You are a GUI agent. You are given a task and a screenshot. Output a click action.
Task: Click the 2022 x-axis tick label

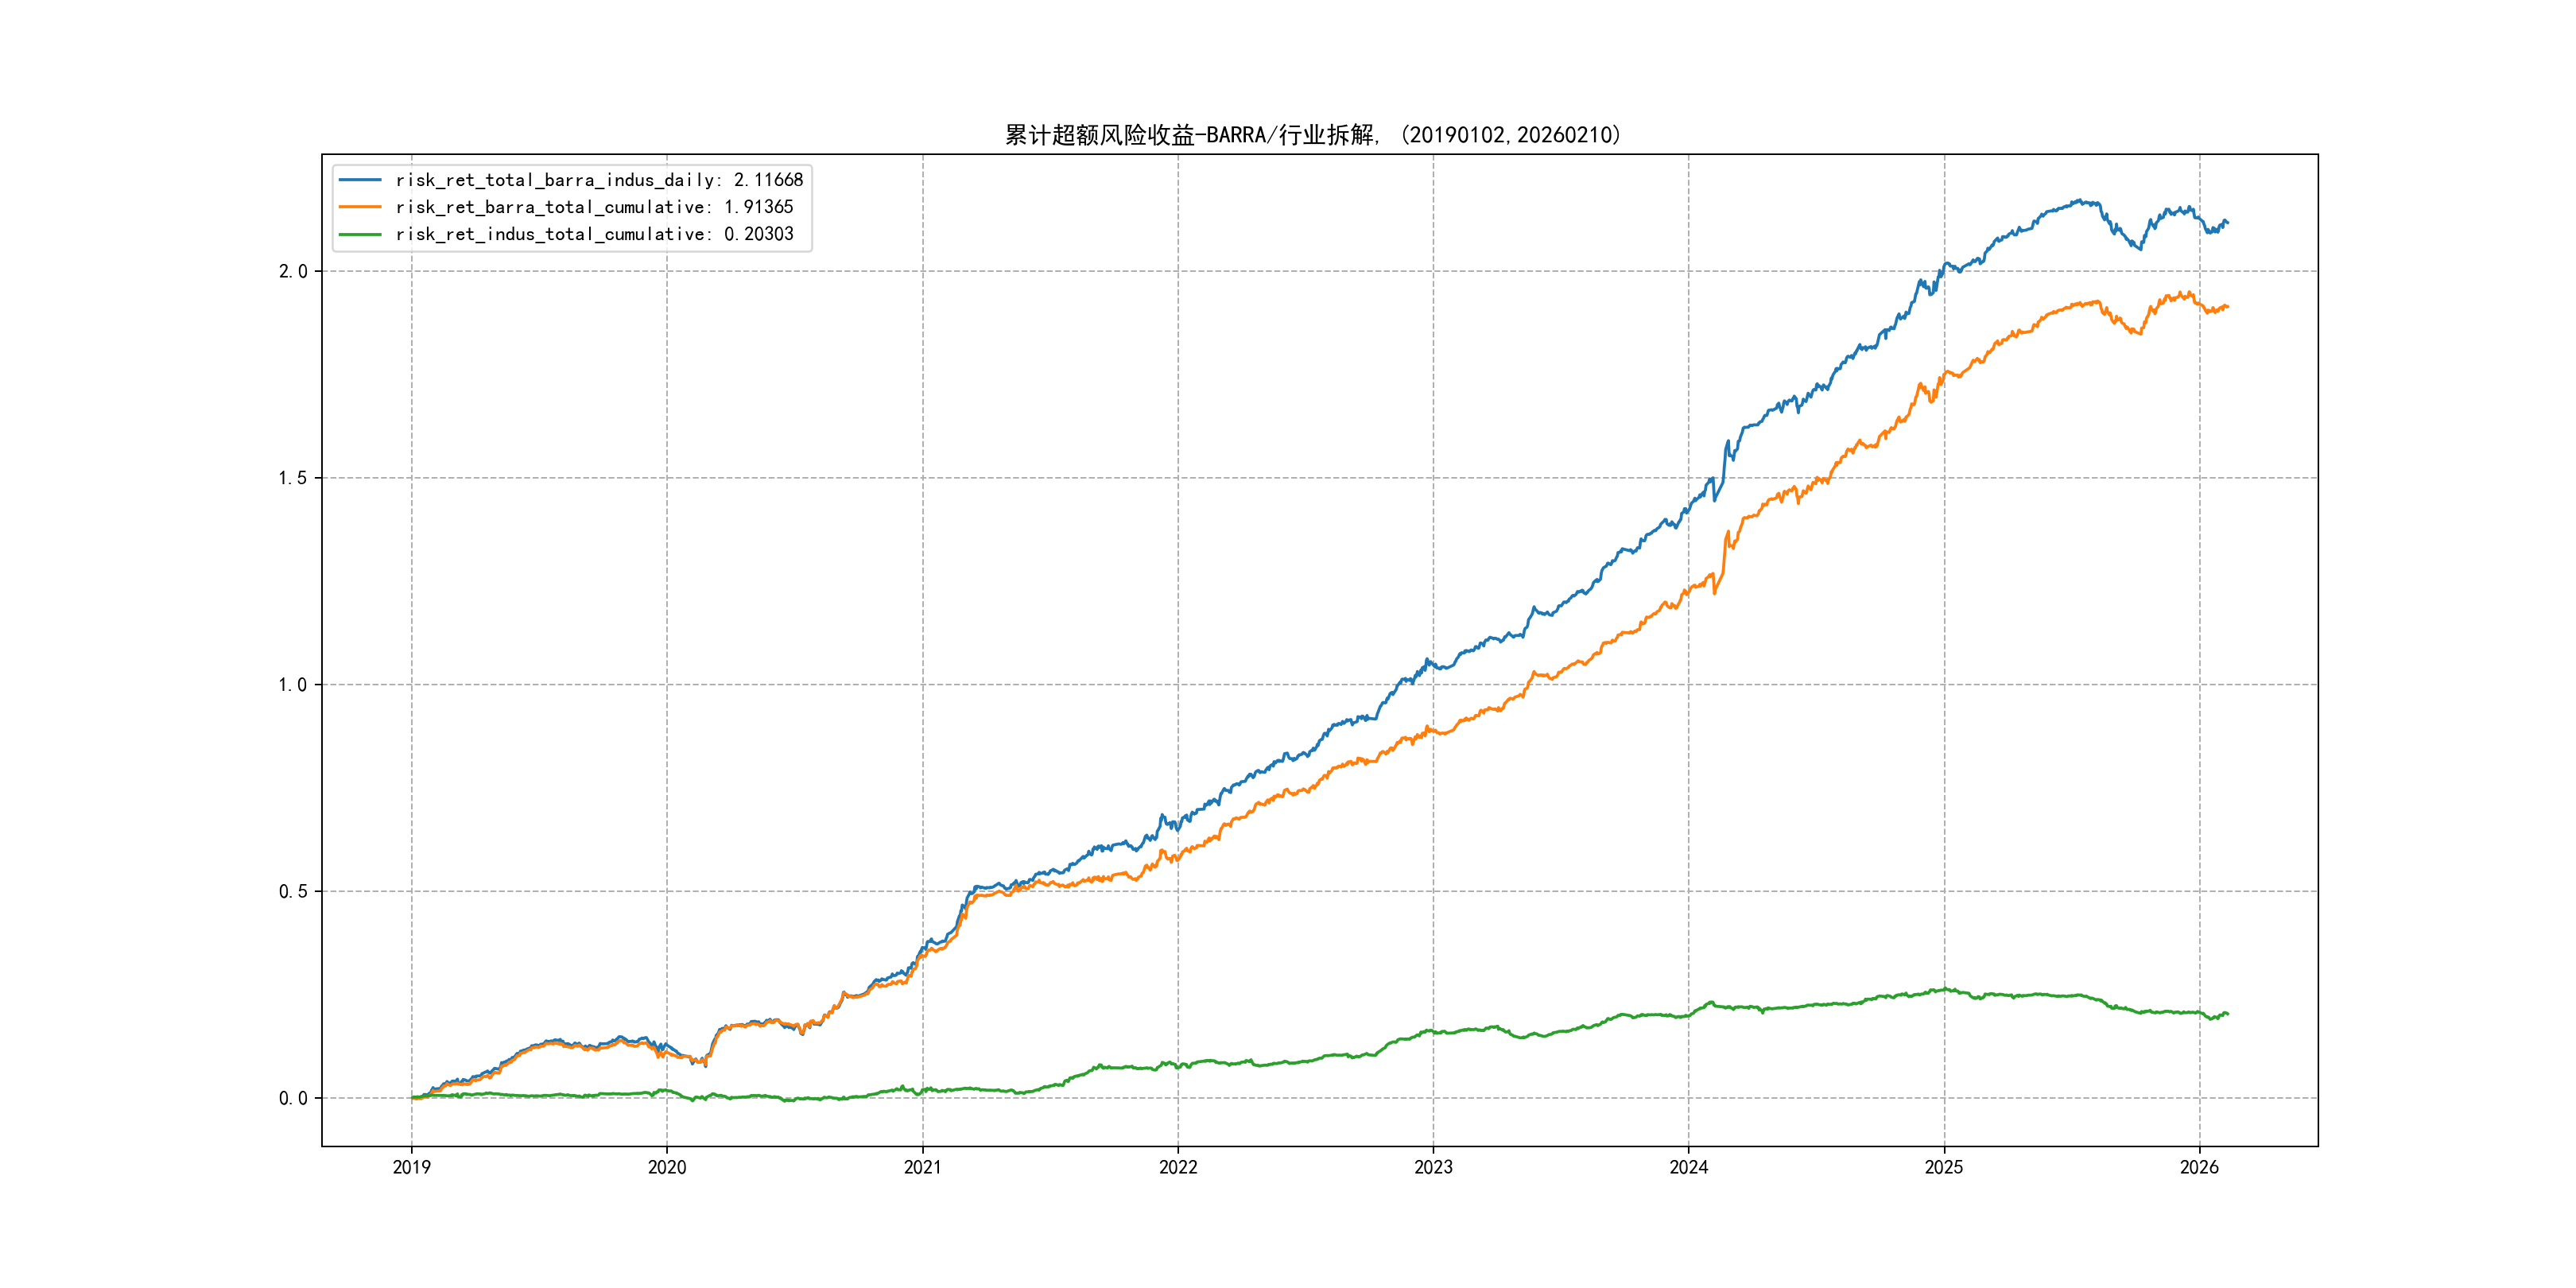(x=1178, y=1167)
